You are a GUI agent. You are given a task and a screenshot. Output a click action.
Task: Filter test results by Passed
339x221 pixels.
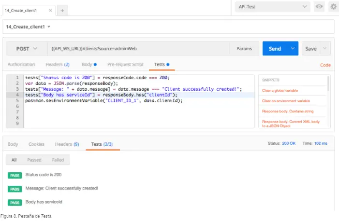[34, 160]
